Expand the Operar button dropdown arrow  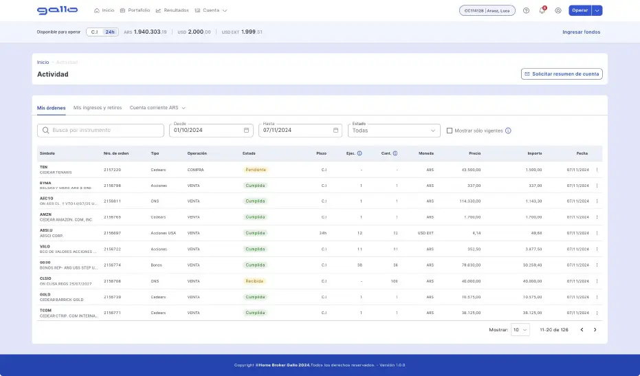point(597,10)
